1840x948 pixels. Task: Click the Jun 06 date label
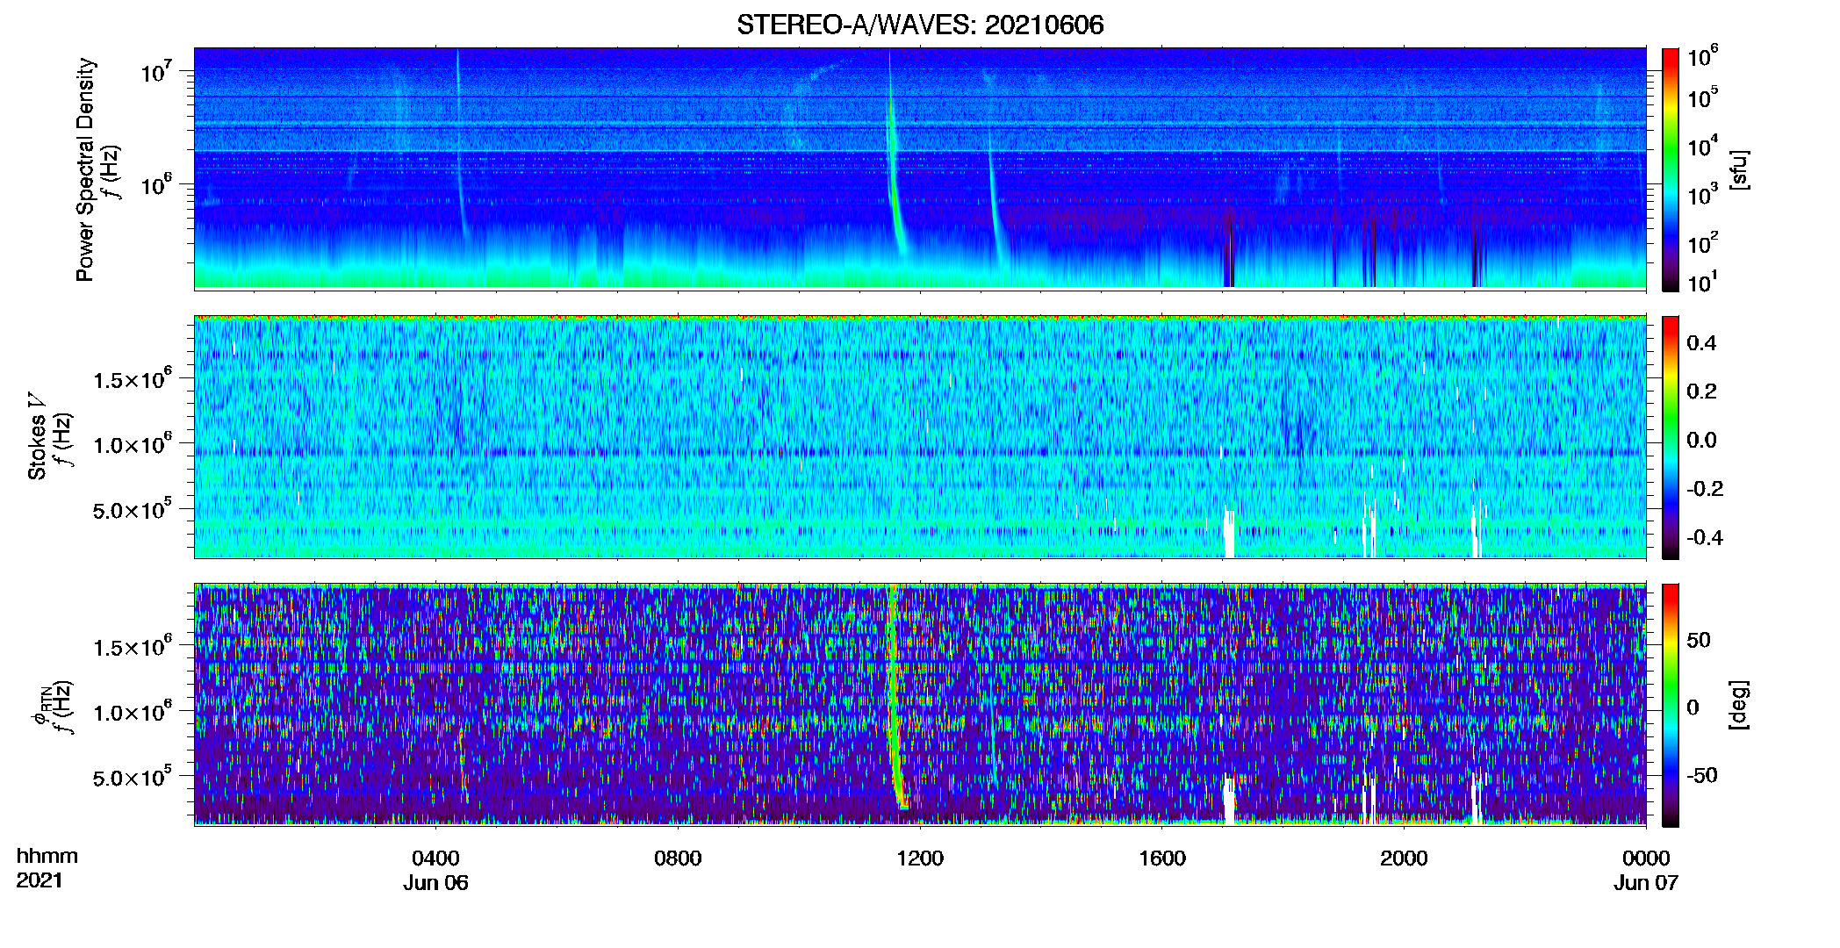435,883
